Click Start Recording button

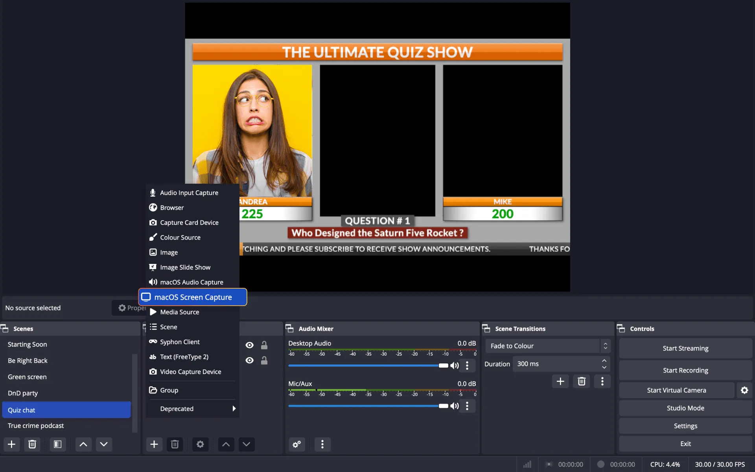(x=685, y=371)
